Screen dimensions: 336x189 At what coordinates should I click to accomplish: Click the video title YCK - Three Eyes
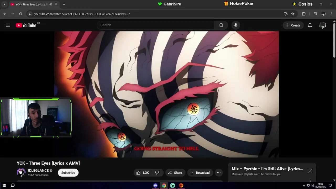[48, 163]
